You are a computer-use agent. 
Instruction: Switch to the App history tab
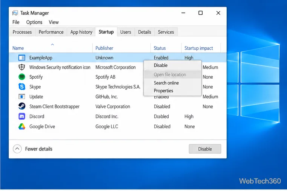(x=81, y=32)
